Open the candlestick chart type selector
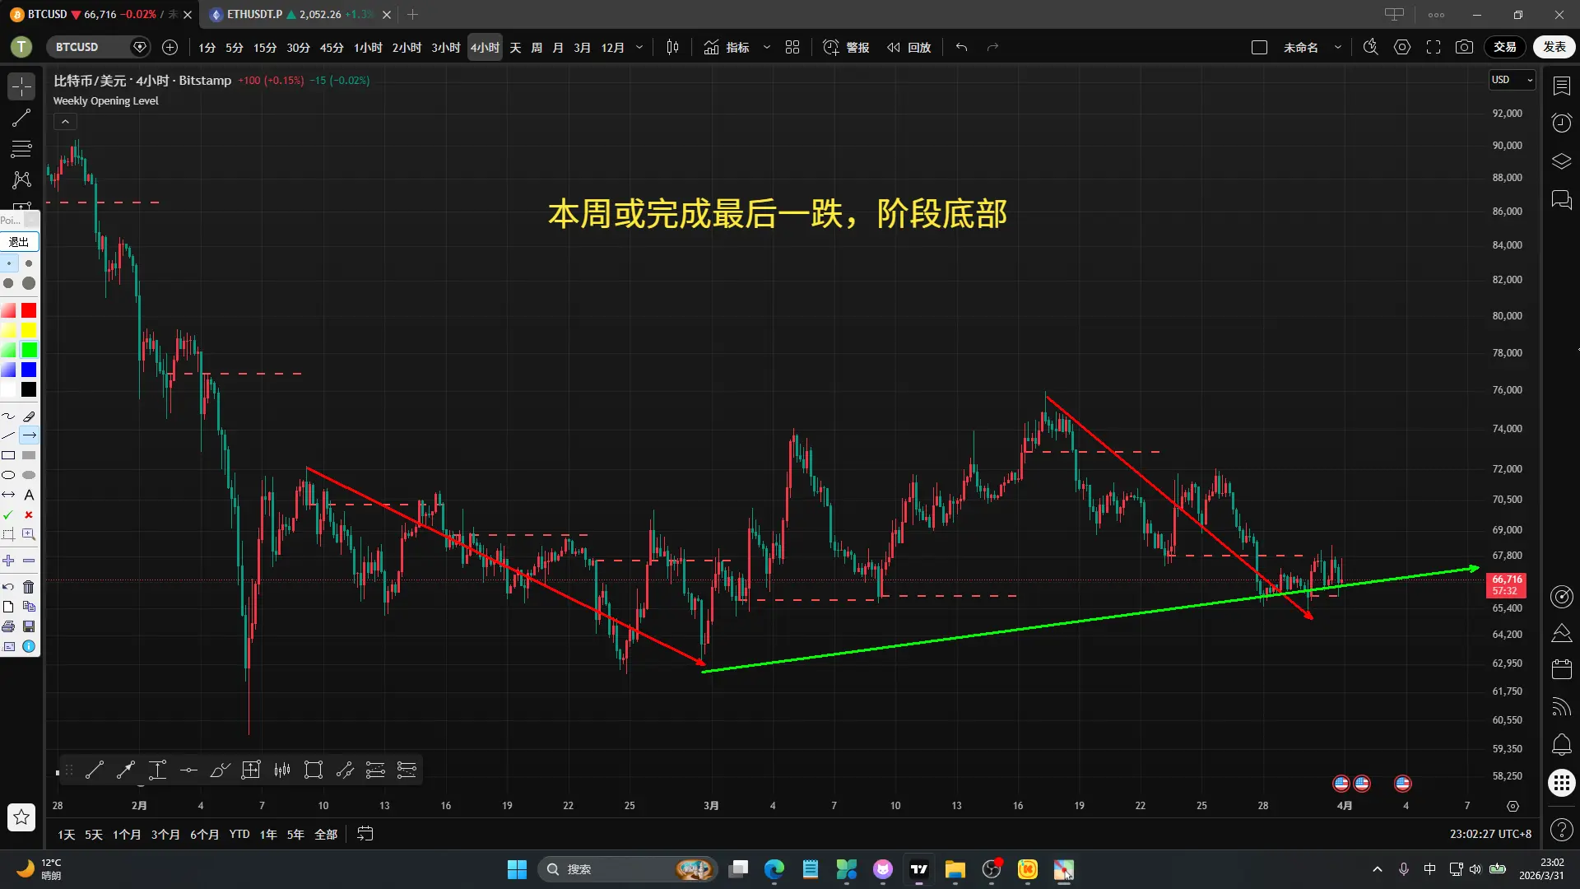This screenshot has width=1580, height=889. [x=672, y=48]
